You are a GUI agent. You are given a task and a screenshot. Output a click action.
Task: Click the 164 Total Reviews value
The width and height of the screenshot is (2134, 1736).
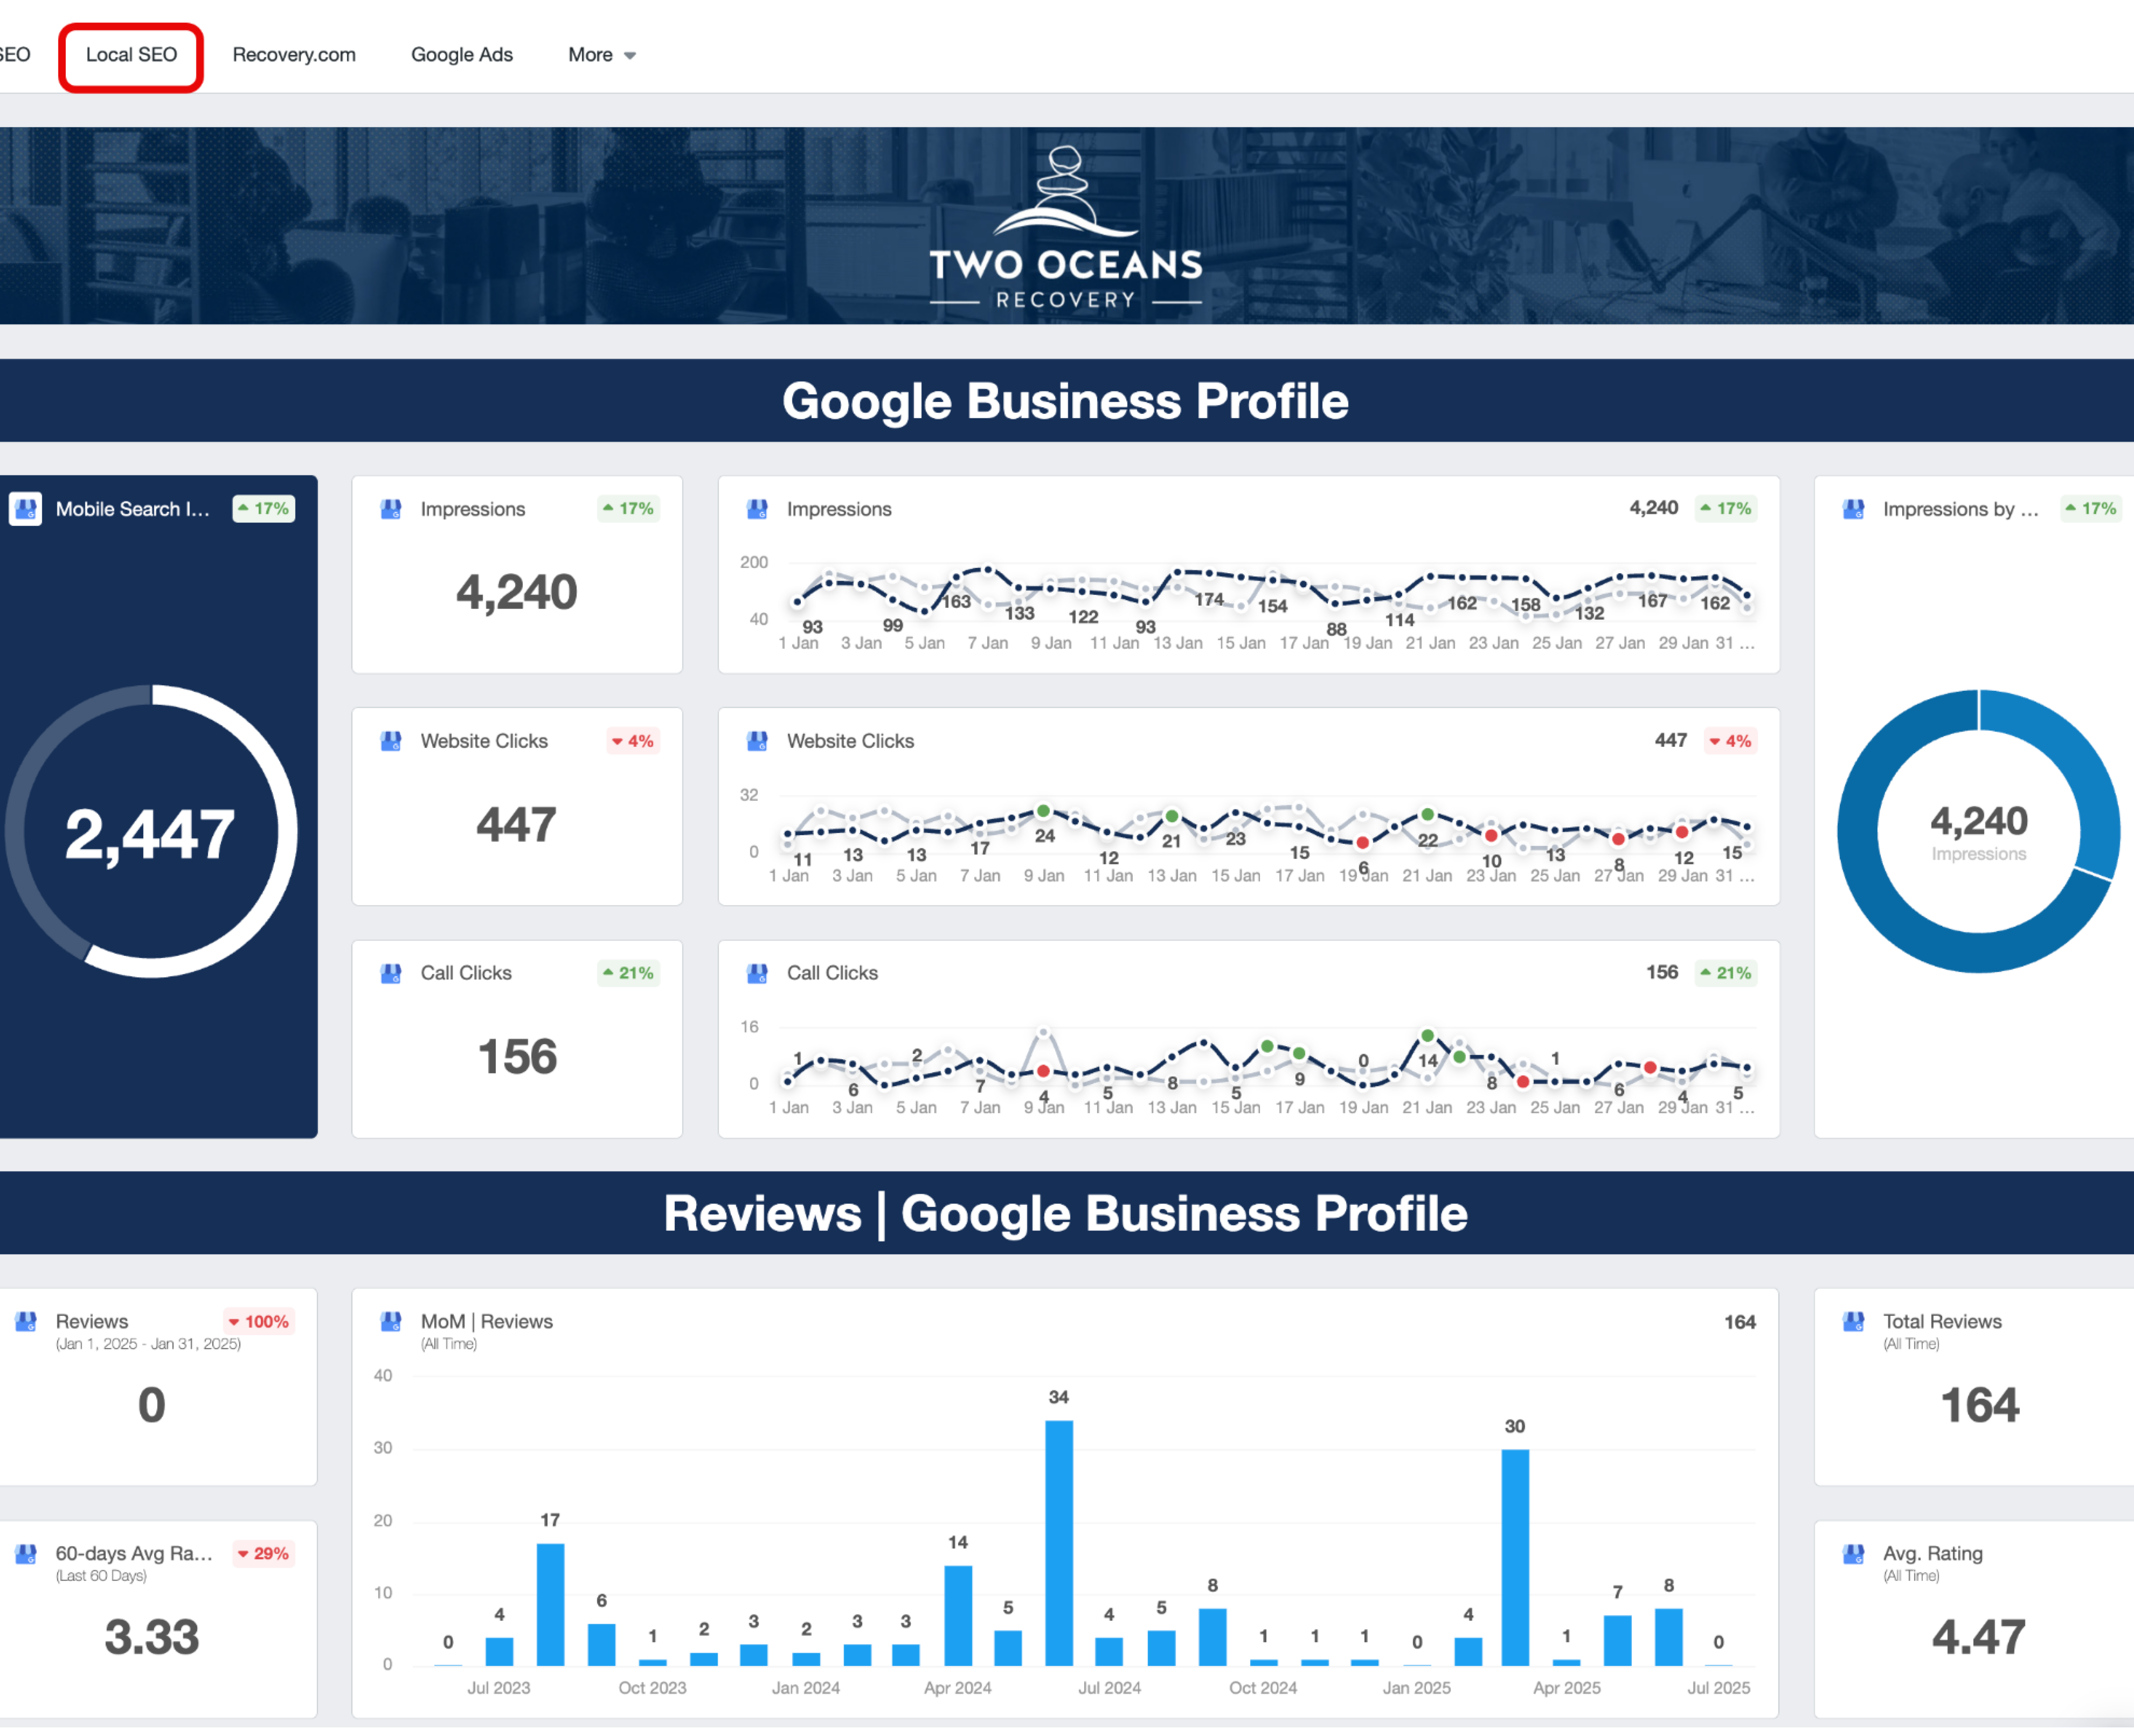click(1980, 1404)
